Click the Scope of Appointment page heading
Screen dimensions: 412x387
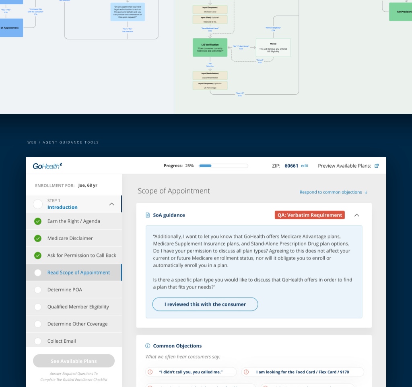pyautogui.click(x=174, y=191)
